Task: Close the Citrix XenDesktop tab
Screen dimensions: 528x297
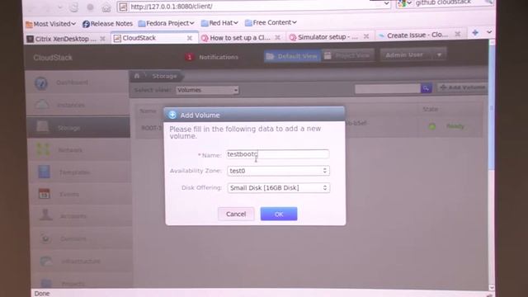Action: 102,39
